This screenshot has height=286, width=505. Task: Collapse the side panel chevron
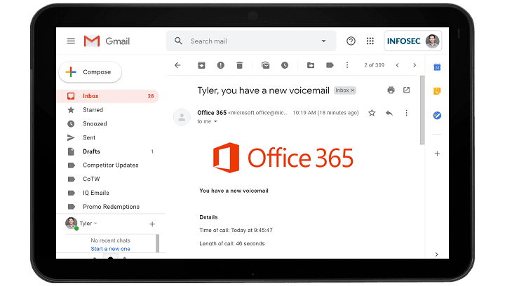436,254
